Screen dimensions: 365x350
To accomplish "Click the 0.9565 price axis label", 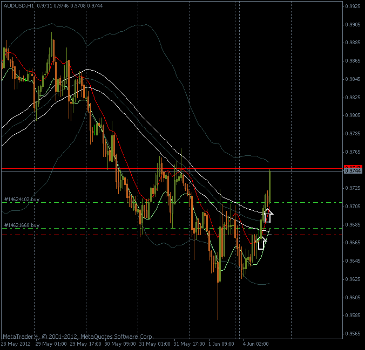I will (x=353, y=334).
